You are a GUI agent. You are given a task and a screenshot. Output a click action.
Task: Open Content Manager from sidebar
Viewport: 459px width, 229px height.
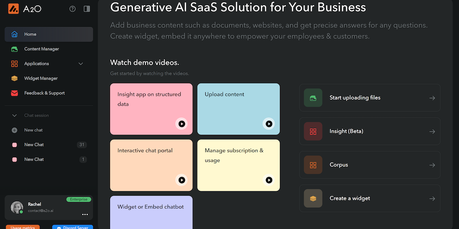pos(41,49)
